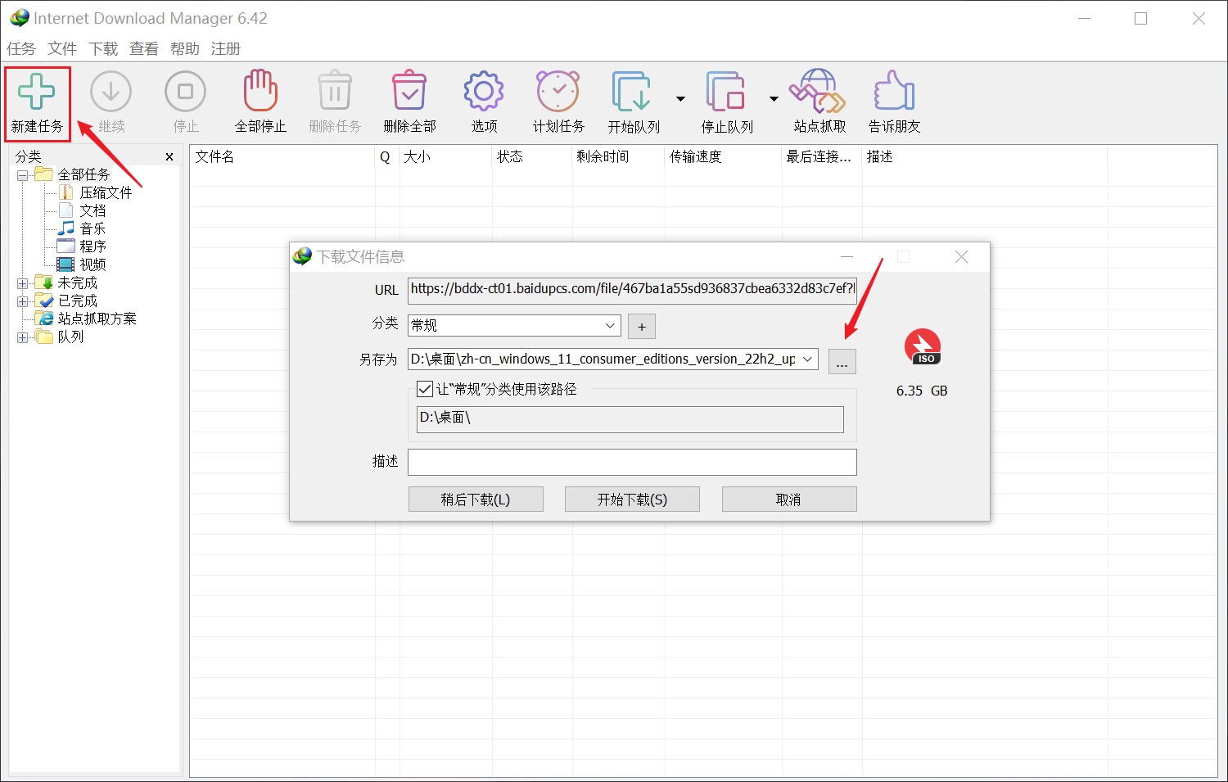Click the 描述 input field
The height and width of the screenshot is (782, 1228).
point(632,462)
